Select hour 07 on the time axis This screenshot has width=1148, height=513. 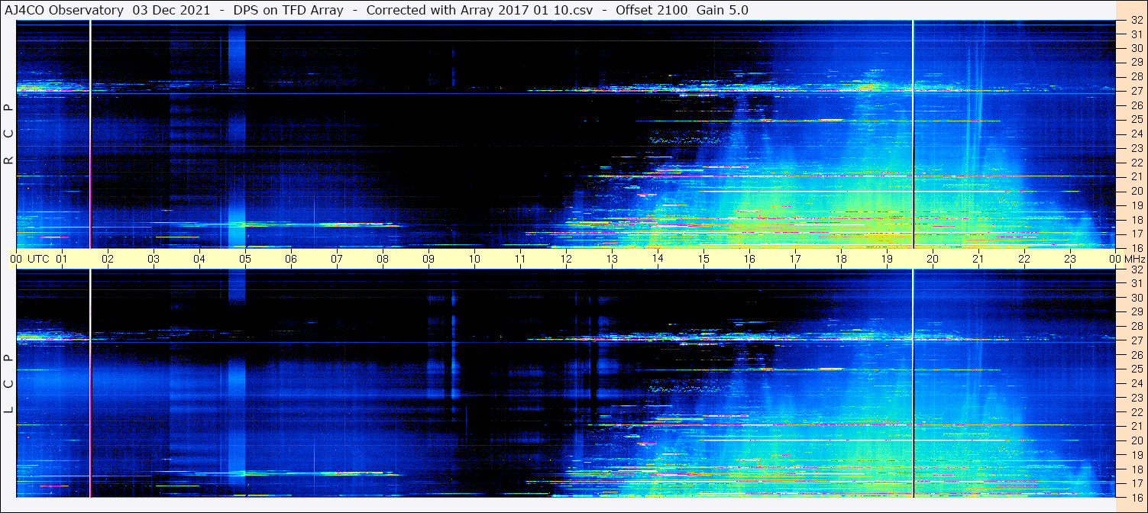pos(337,259)
